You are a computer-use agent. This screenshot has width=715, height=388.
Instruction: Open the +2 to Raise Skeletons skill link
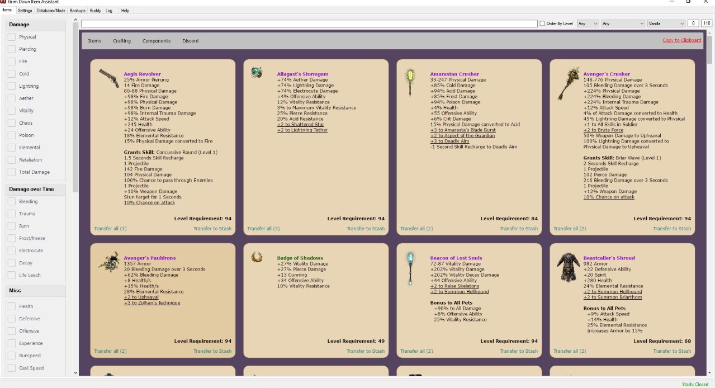pyautogui.click(x=454, y=286)
